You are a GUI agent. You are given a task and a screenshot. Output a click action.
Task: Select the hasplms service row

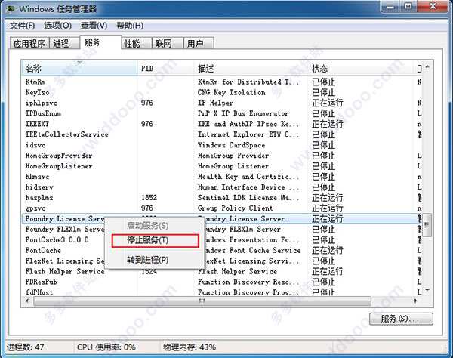(222, 198)
